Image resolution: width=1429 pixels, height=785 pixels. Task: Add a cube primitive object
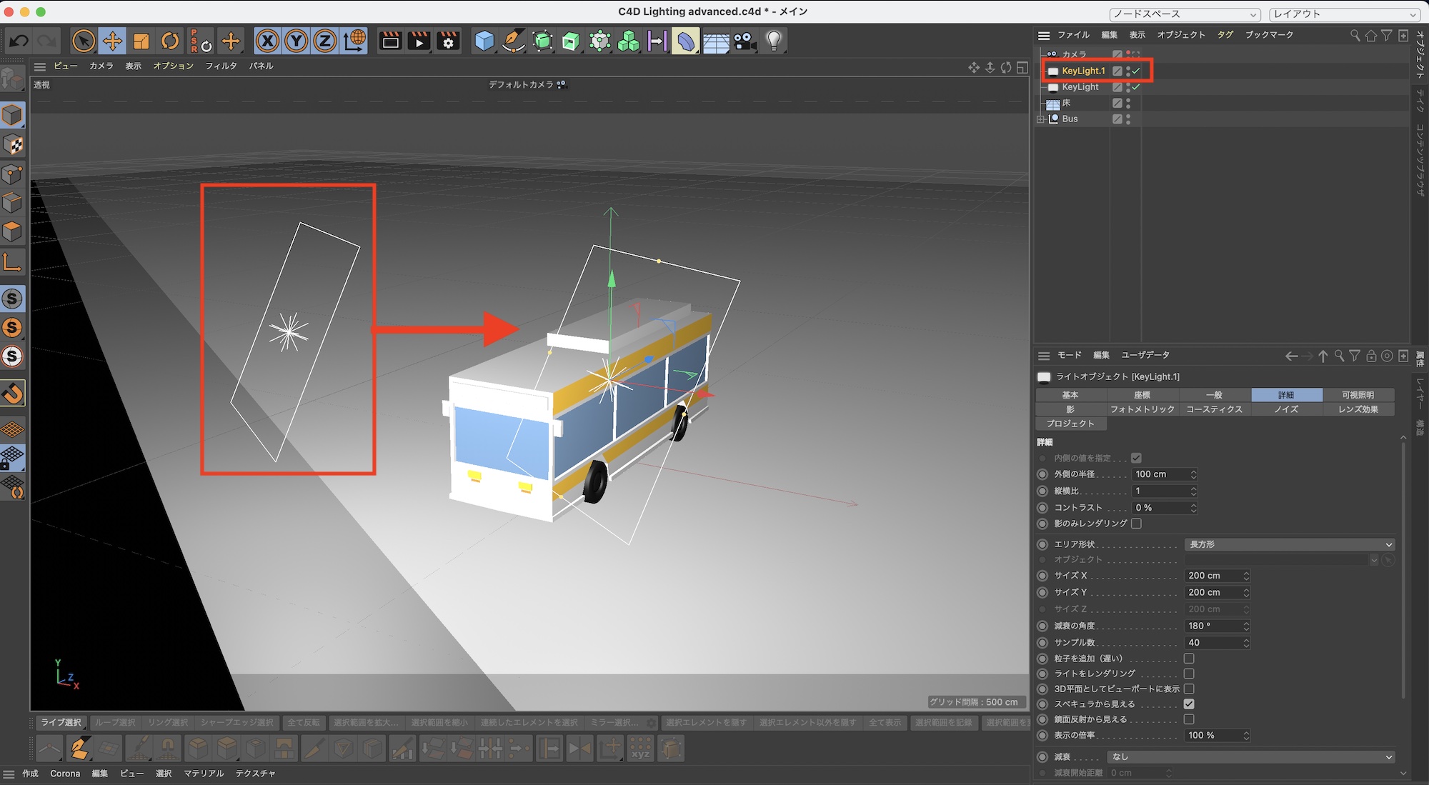coord(484,41)
